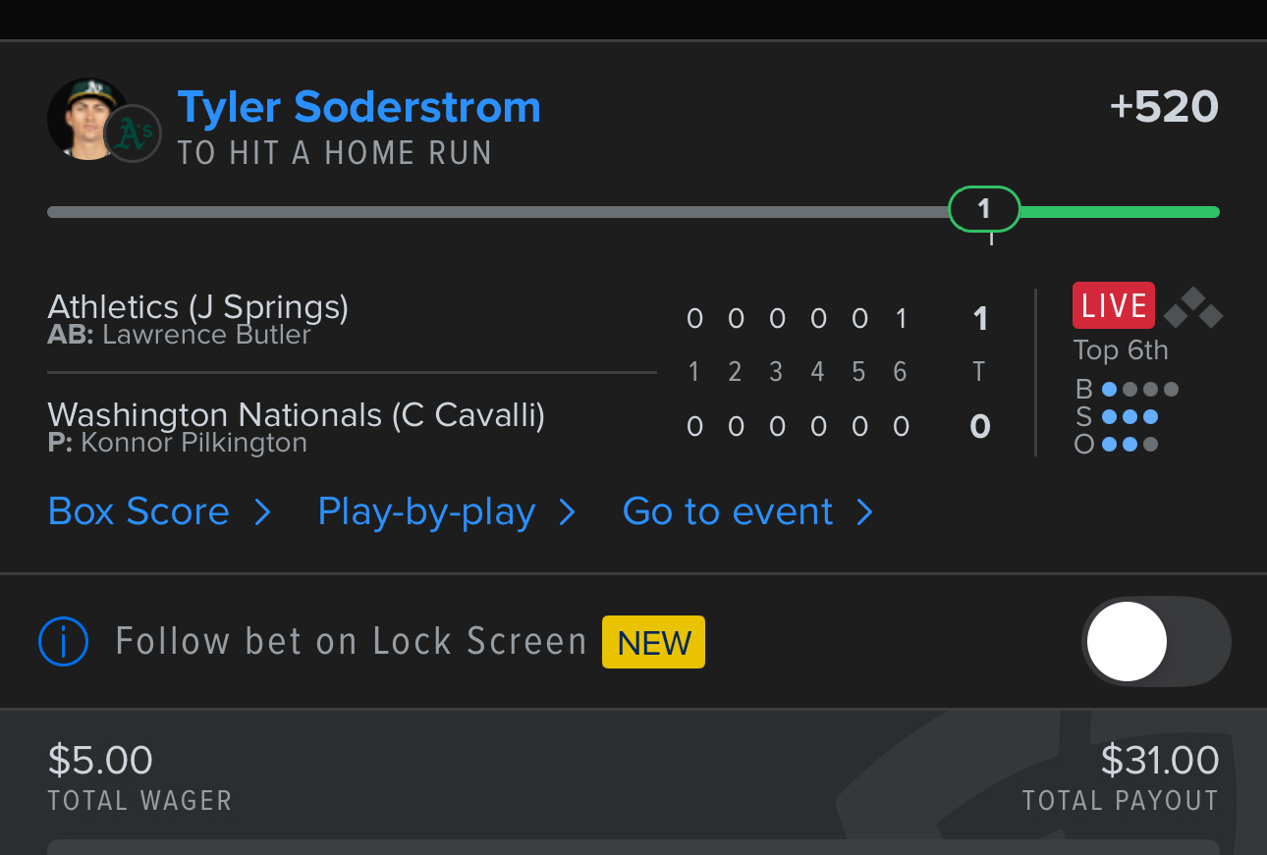
Task: Tap the strikes count indicator dots
Action: [1129, 417]
